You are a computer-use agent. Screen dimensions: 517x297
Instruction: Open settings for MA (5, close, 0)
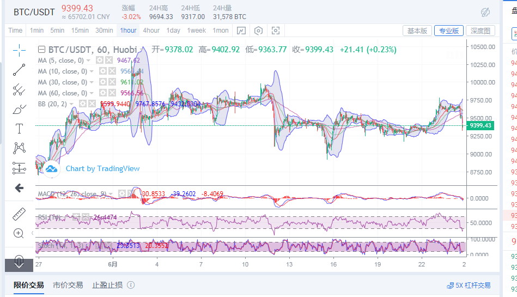coord(100,60)
